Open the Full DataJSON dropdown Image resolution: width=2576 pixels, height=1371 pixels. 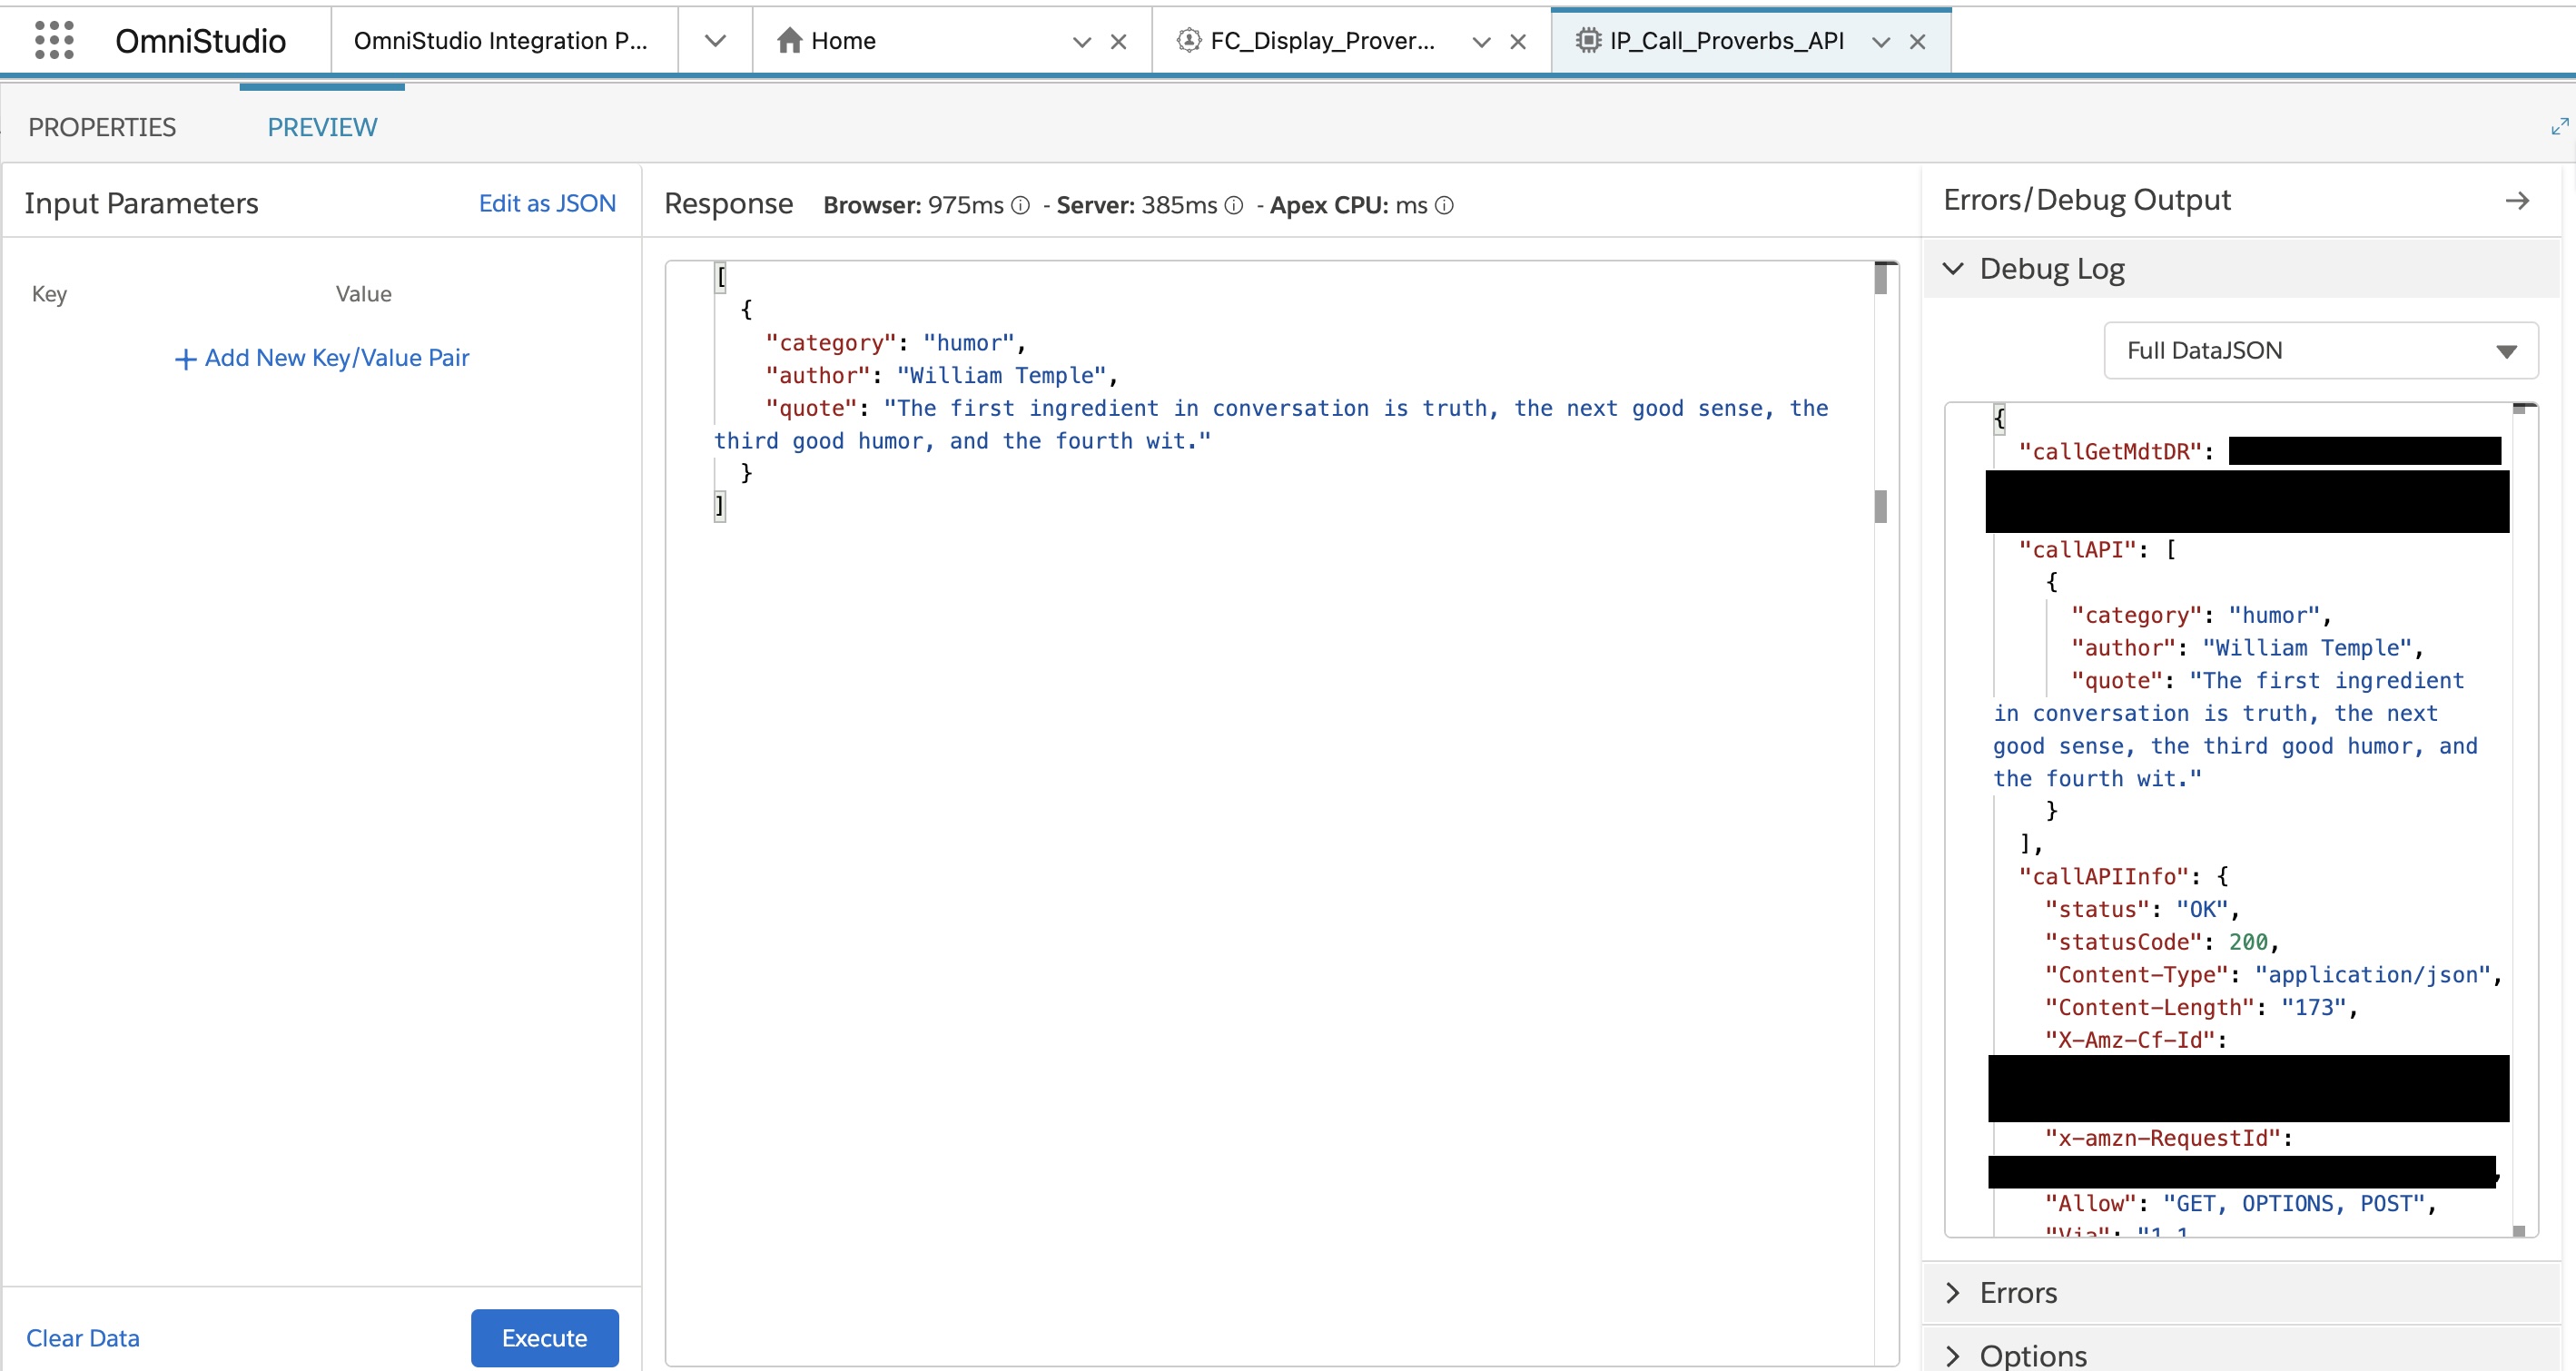[2320, 350]
